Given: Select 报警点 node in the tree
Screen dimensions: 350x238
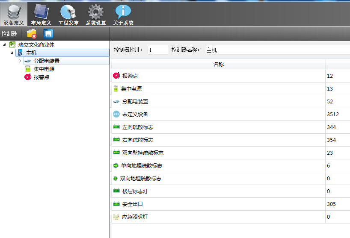Looking at the screenshot, I should [42, 77].
